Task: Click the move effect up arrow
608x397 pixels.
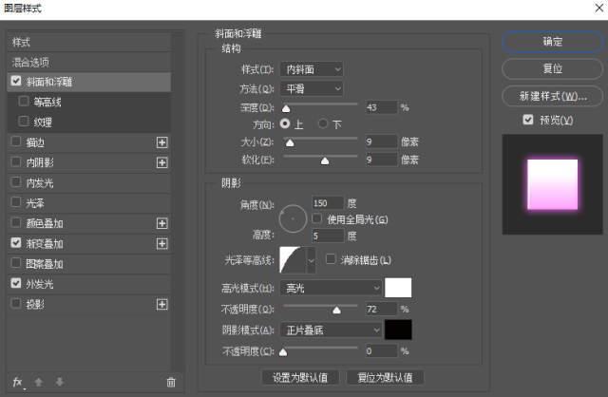Action: [x=38, y=382]
